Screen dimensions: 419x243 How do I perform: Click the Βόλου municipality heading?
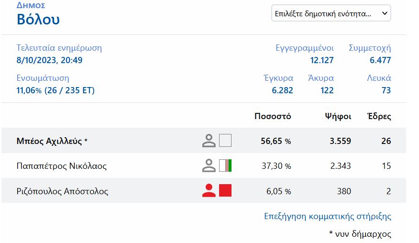(x=38, y=20)
